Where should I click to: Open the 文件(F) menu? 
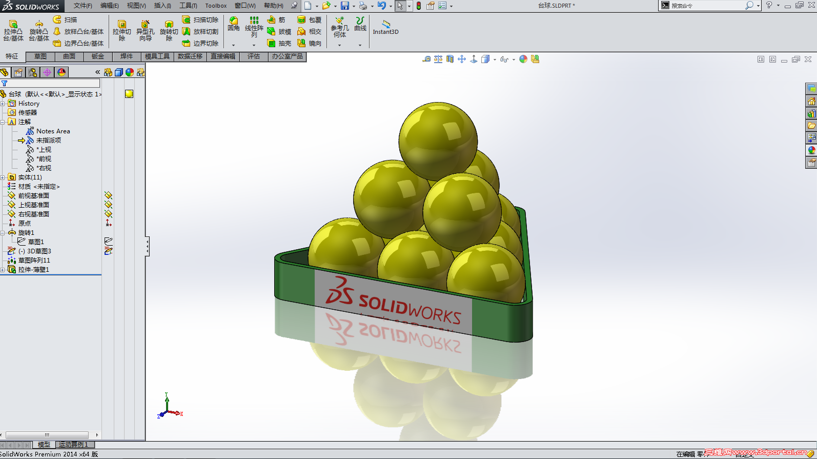pos(83,6)
